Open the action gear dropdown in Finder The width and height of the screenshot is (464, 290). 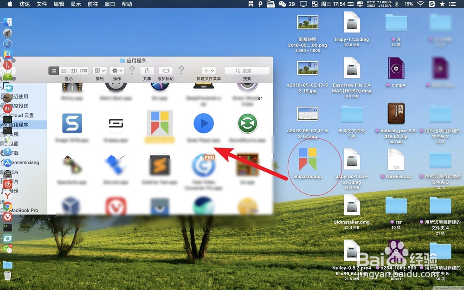coord(117,71)
